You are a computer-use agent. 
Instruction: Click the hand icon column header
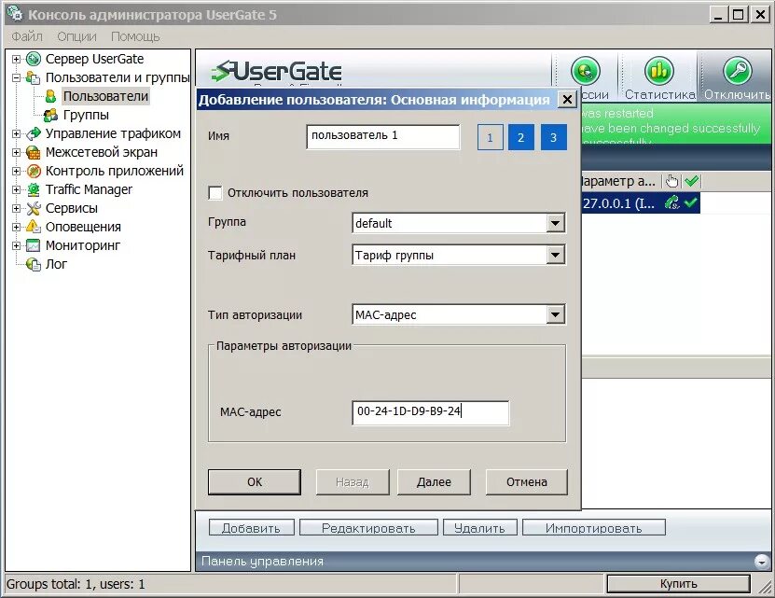pos(672,181)
